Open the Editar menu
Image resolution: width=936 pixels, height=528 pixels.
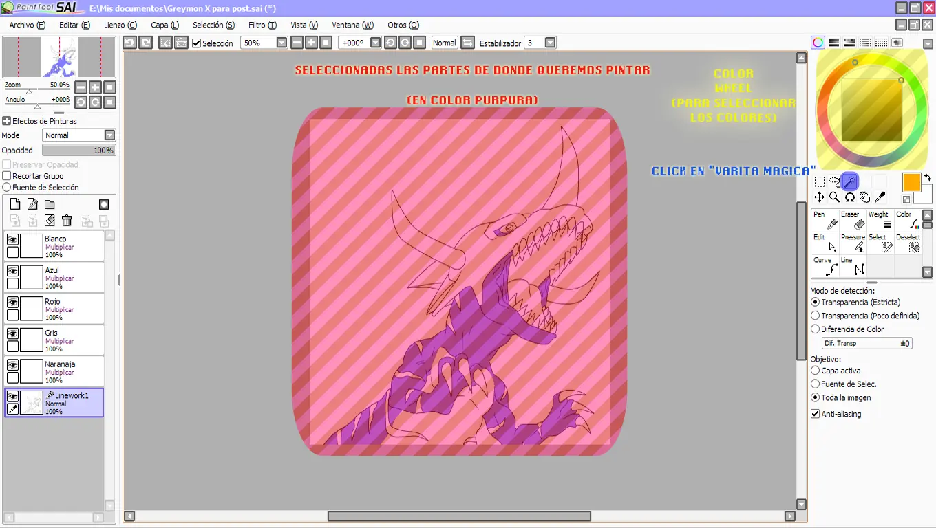(x=74, y=25)
